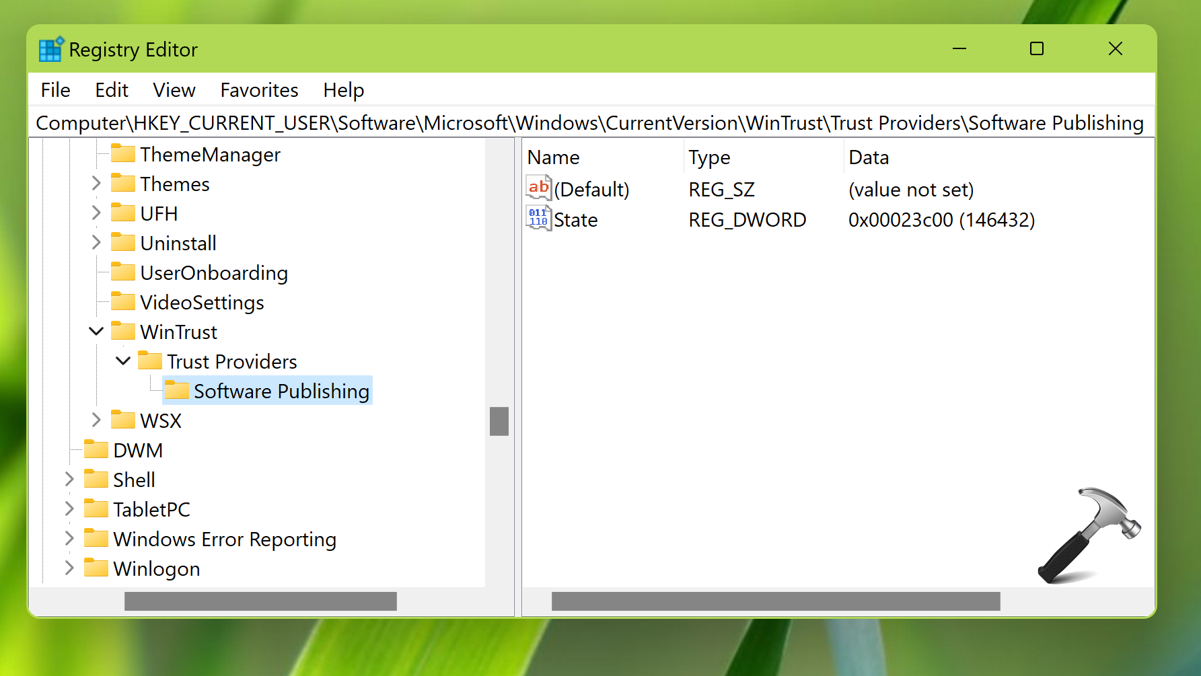Image resolution: width=1201 pixels, height=676 pixels.
Task: Open the Favorites menu
Action: tap(259, 90)
